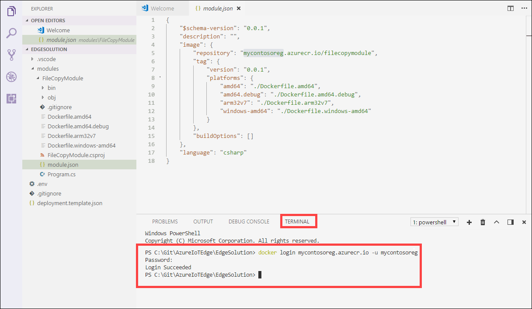532x309 pixels.
Task: Collapse the OPEN EDITORS section
Action: click(48, 20)
